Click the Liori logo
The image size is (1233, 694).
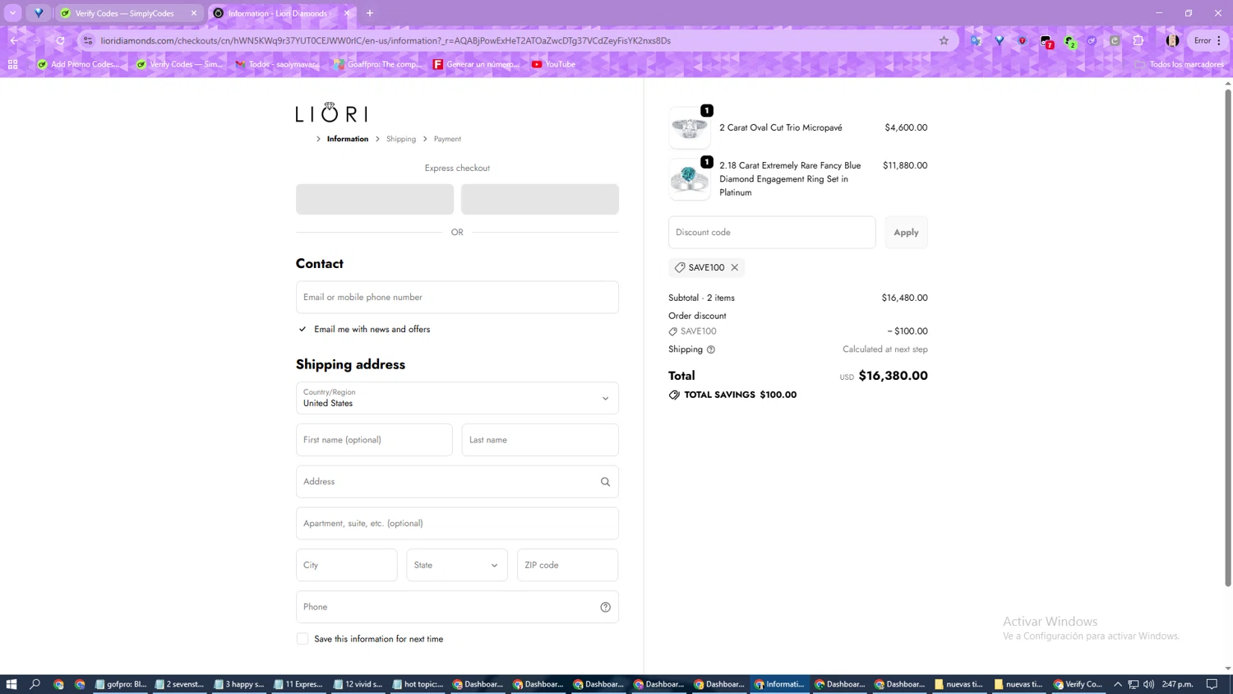tap(331, 113)
